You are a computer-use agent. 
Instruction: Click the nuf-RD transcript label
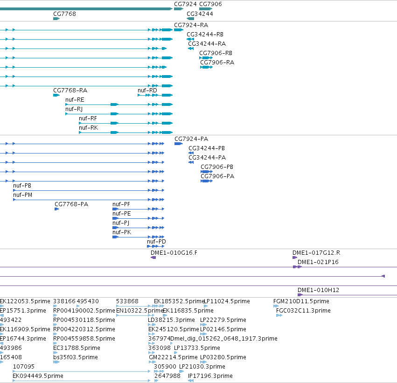pos(147,91)
